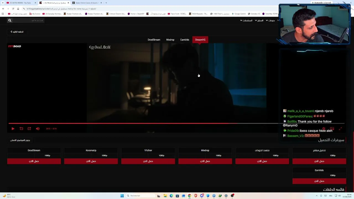Expand the middle nav menu dropdown
The image size is (354, 199).
pos(259,20)
